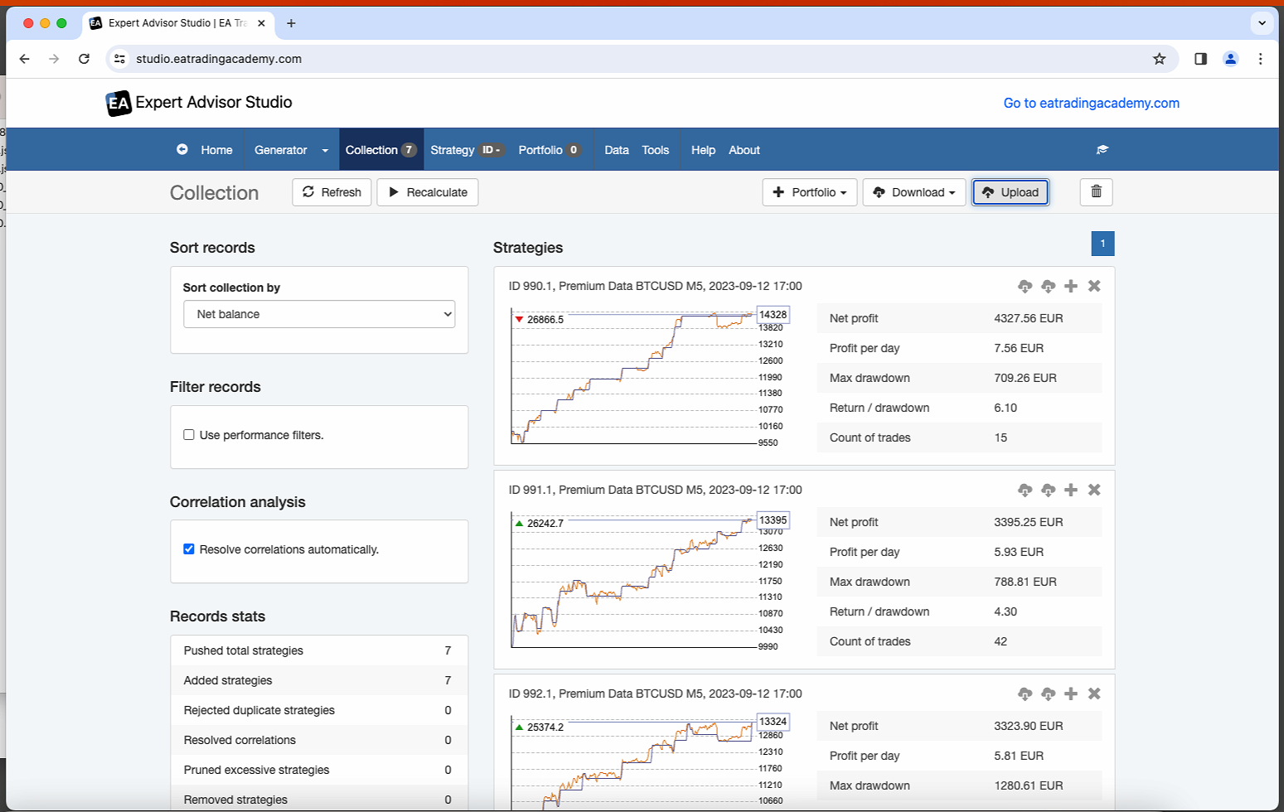Screen dimensions: 1284x812
Task: Add strategy 991.1 to portfolio with plus icon
Action: coord(1071,490)
